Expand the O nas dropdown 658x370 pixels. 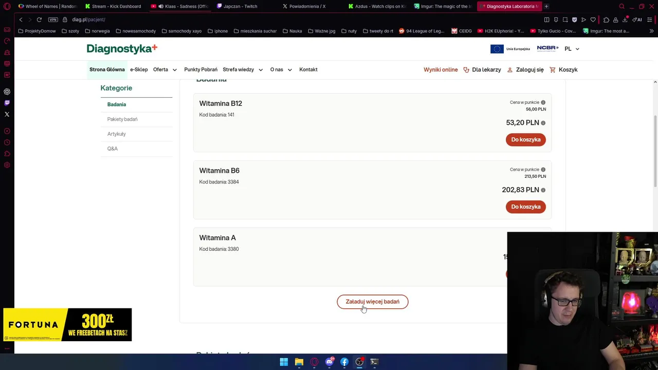281,69
